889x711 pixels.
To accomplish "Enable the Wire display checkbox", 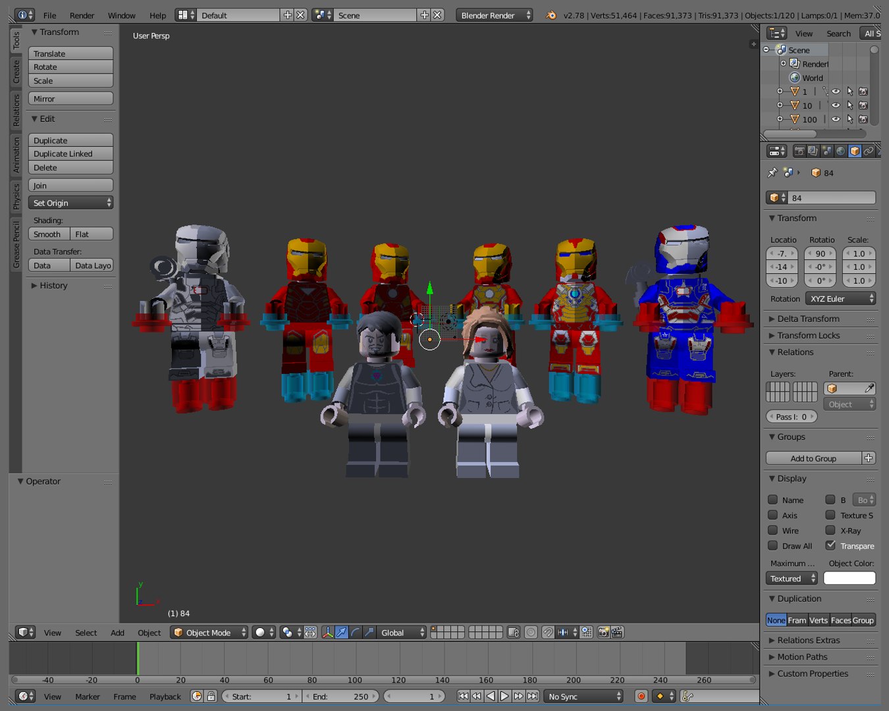I will 773,530.
